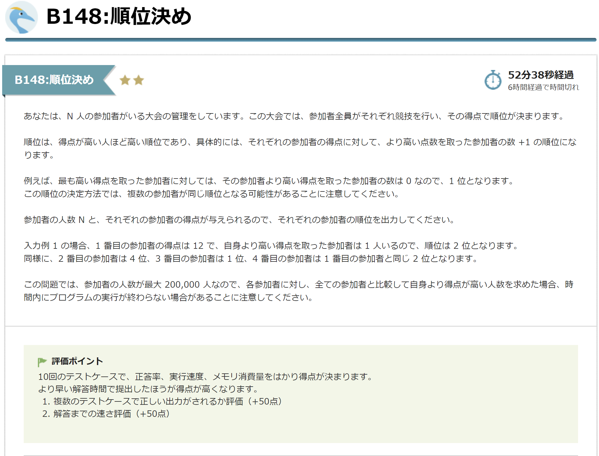Click the 6時間経過で時間切れ time limit note
This screenshot has width=599, height=456.
543,87
